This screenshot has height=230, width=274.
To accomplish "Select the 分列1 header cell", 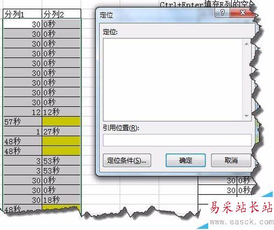I will [22, 14].
